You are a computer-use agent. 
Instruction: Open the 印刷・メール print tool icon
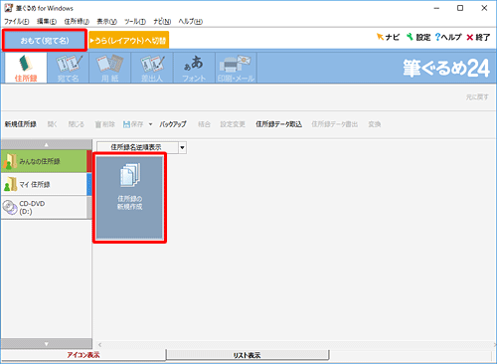tap(236, 68)
